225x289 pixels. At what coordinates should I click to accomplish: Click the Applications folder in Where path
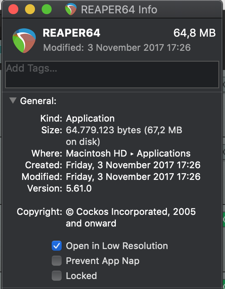coord(164,154)
